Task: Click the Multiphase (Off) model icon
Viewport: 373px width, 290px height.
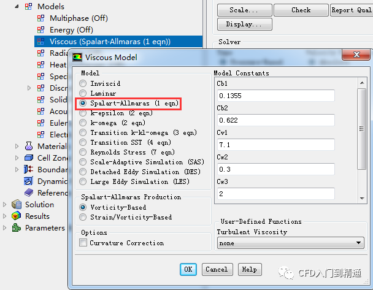Action: click(40, 18)
